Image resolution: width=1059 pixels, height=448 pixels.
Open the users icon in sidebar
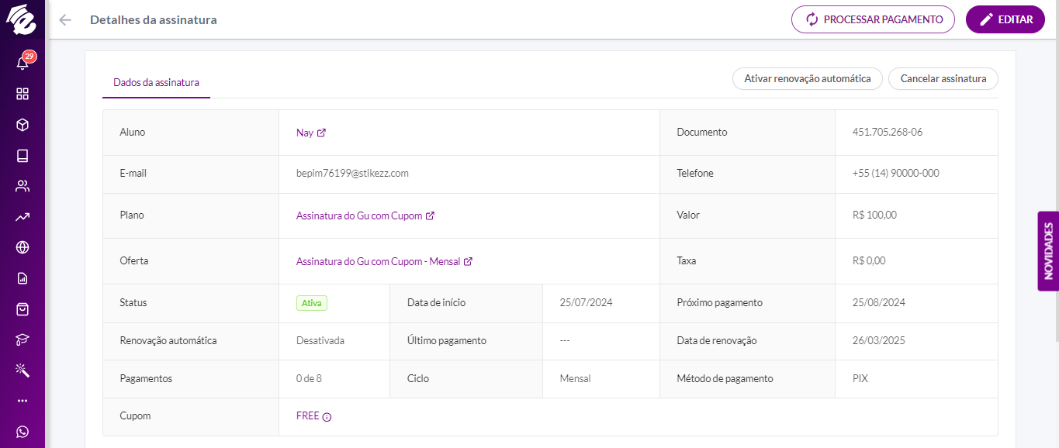[22, 186]
